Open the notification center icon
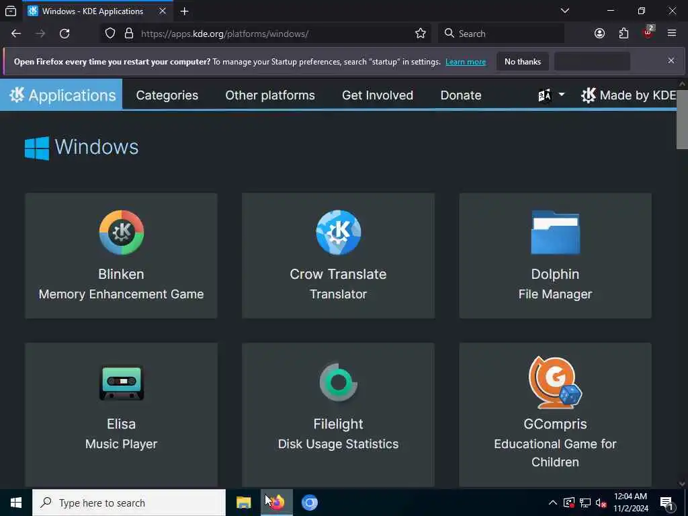688x516 pixels. (667, 504)
